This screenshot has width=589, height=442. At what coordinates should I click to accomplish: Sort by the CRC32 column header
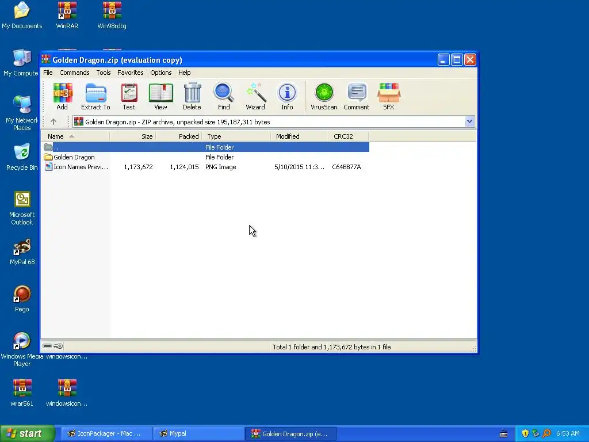[x=348, y=136]
